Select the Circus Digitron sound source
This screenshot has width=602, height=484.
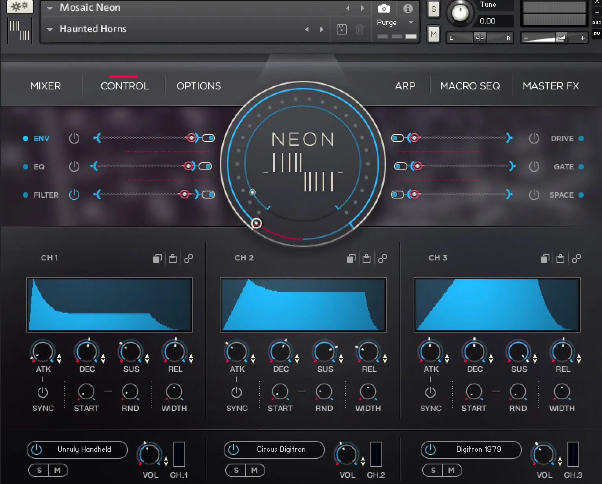pos(281,449)
